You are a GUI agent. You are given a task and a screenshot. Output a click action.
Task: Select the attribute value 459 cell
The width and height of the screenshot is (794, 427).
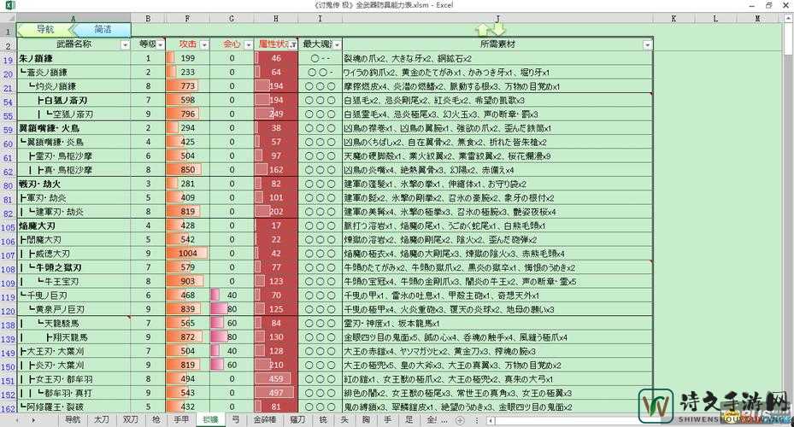(276, 379)
